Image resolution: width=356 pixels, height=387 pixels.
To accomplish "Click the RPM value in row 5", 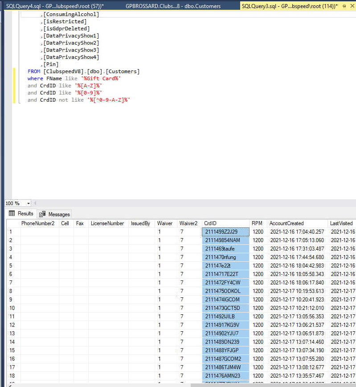I will [x=258, y=266].
